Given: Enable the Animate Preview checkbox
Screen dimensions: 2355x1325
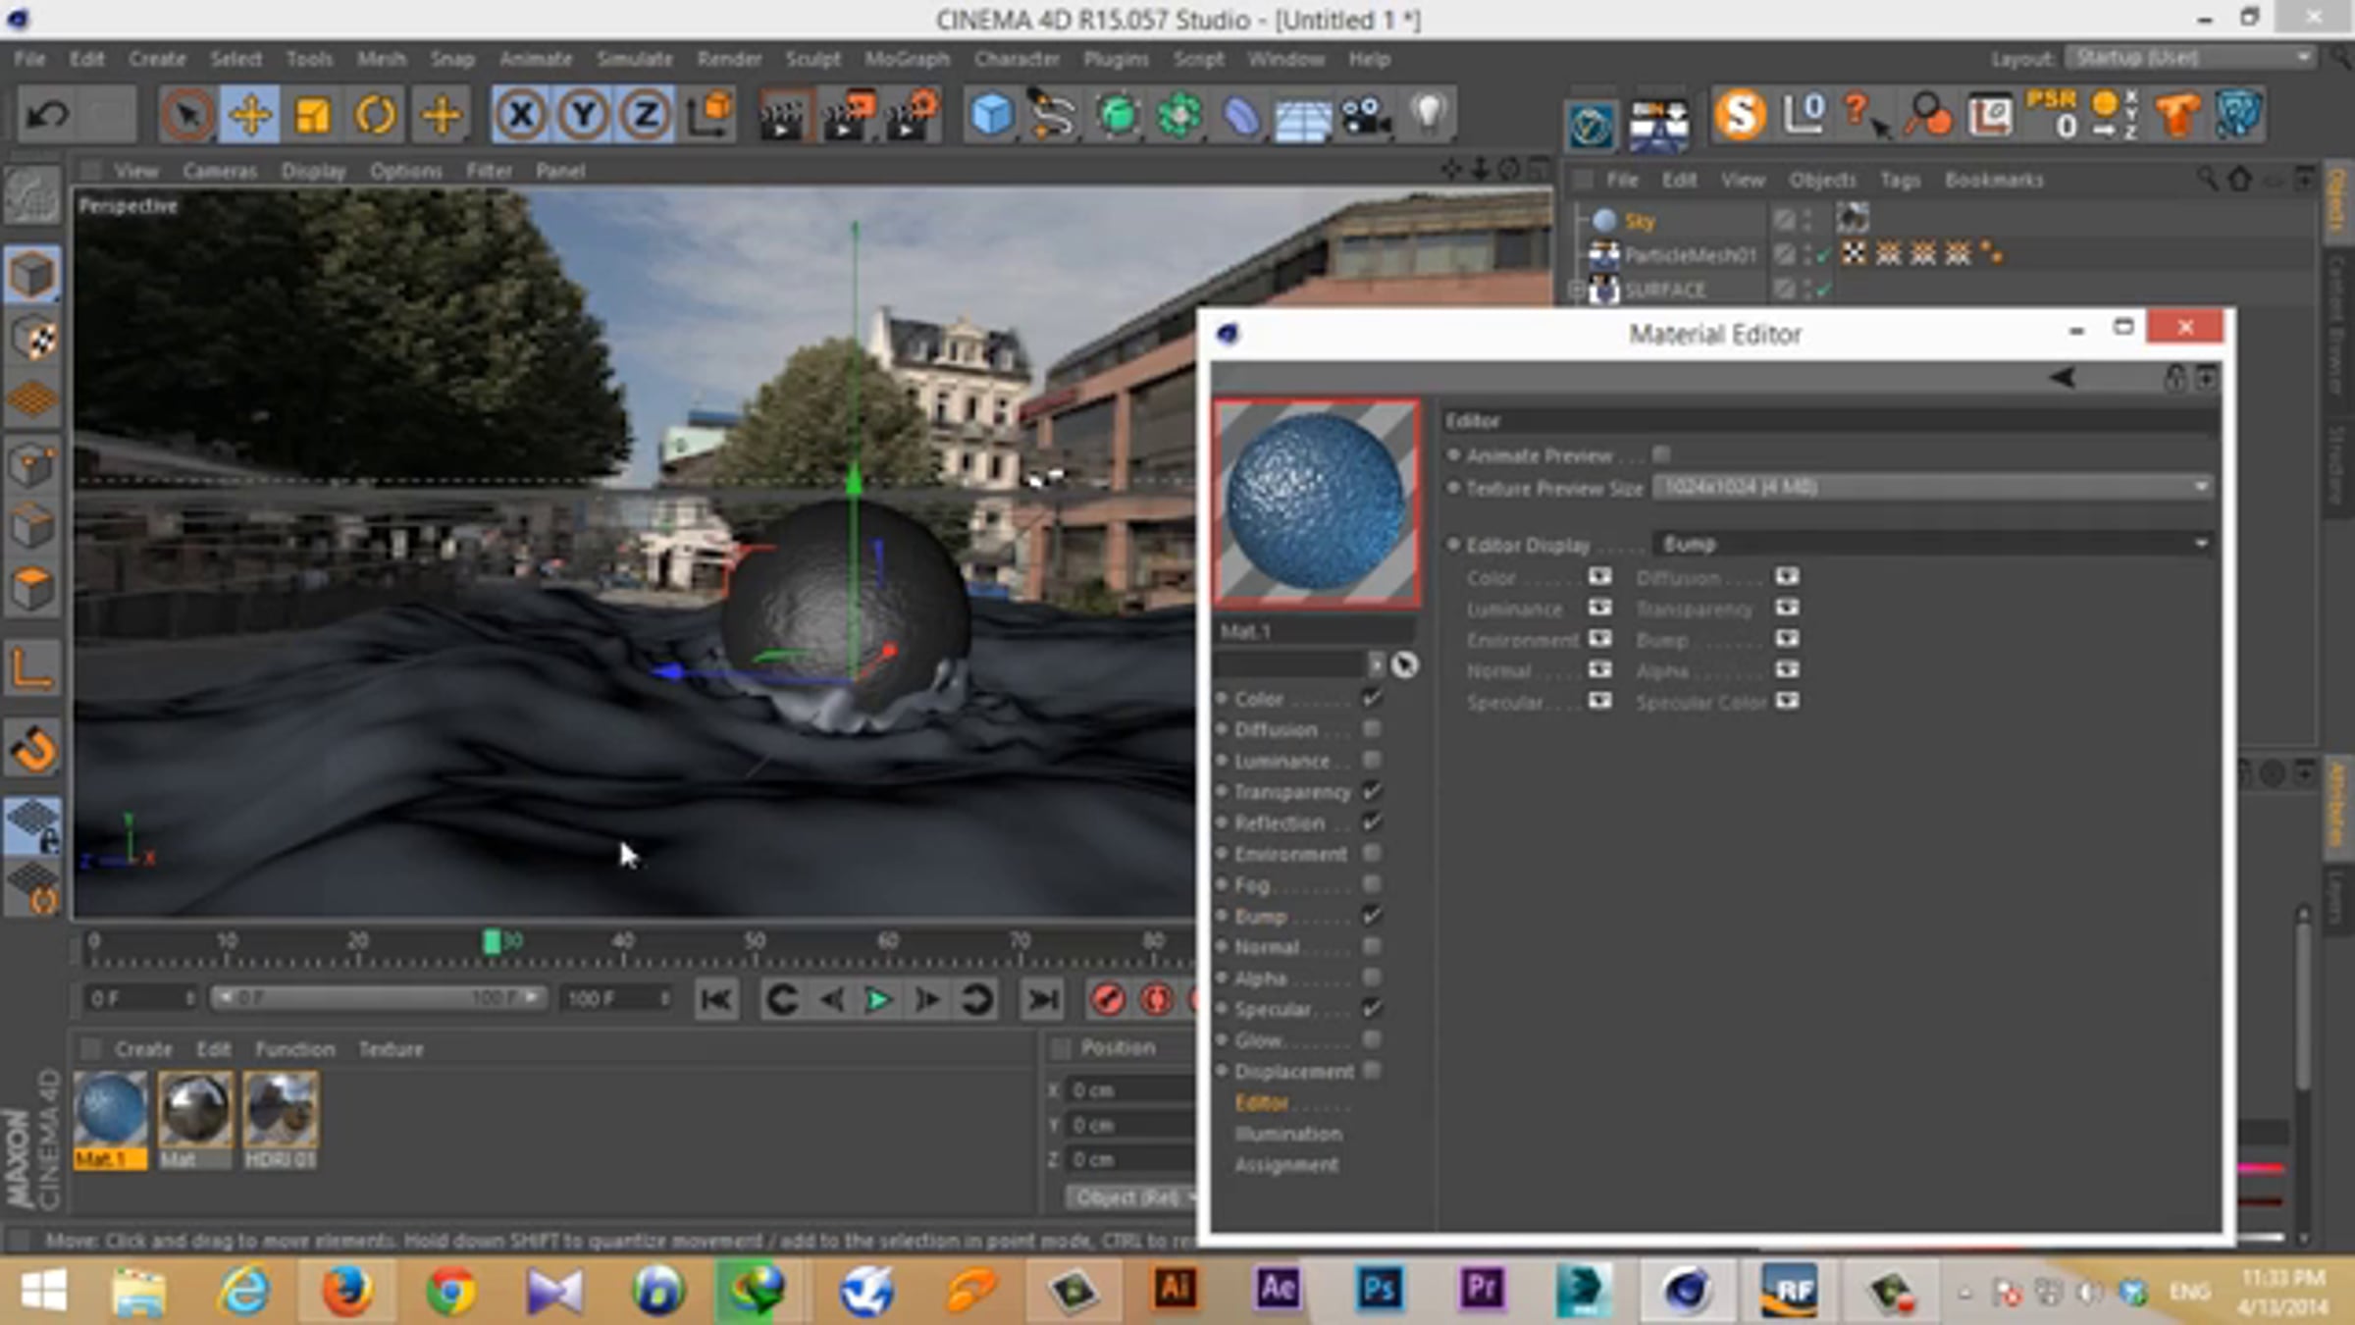Looking at the screenshot, I should pos(1660,454).
